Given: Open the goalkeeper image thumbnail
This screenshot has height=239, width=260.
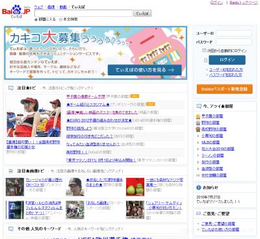Looking at the screenshot, I should (15, 187).
